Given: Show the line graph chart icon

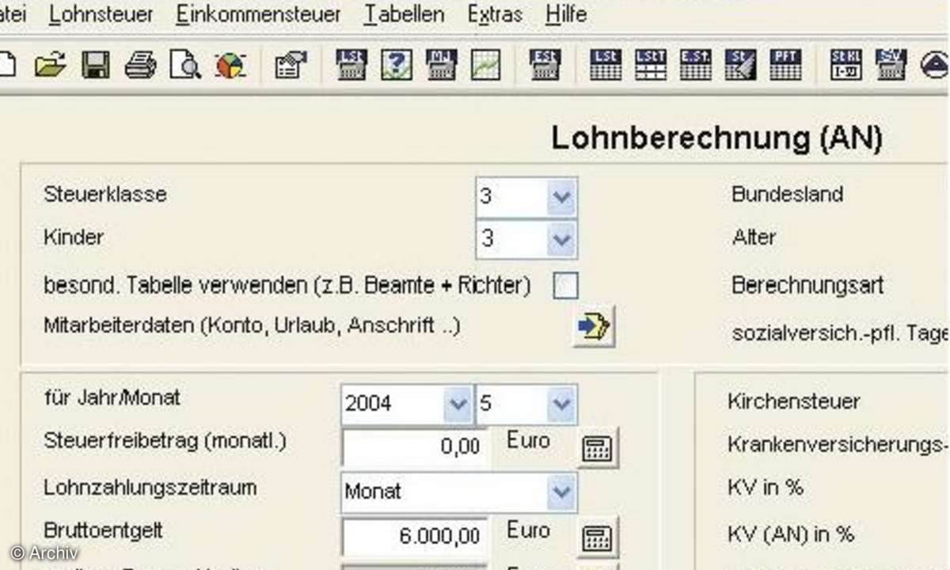Looking at the screenshot, I should click(x=486, y=65).
